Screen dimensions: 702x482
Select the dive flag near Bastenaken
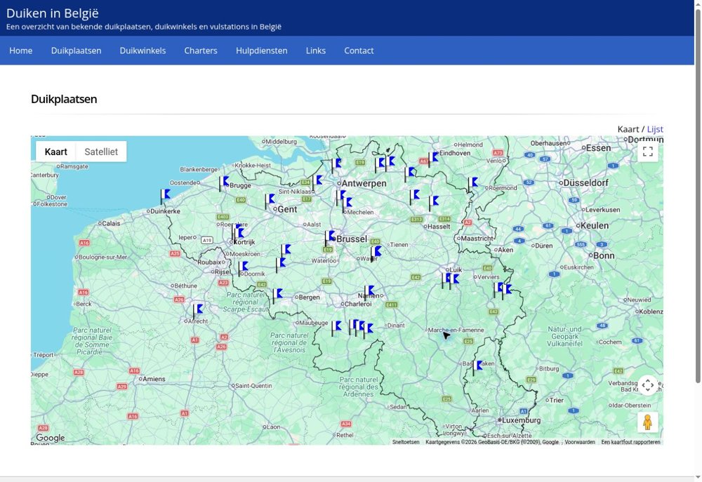pos(477,368)
